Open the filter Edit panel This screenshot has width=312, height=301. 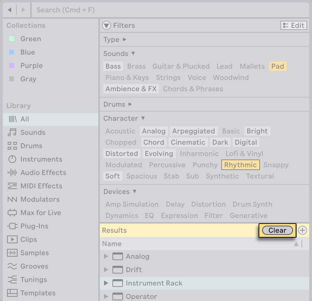pyautogui.click(x=293, y=25)
